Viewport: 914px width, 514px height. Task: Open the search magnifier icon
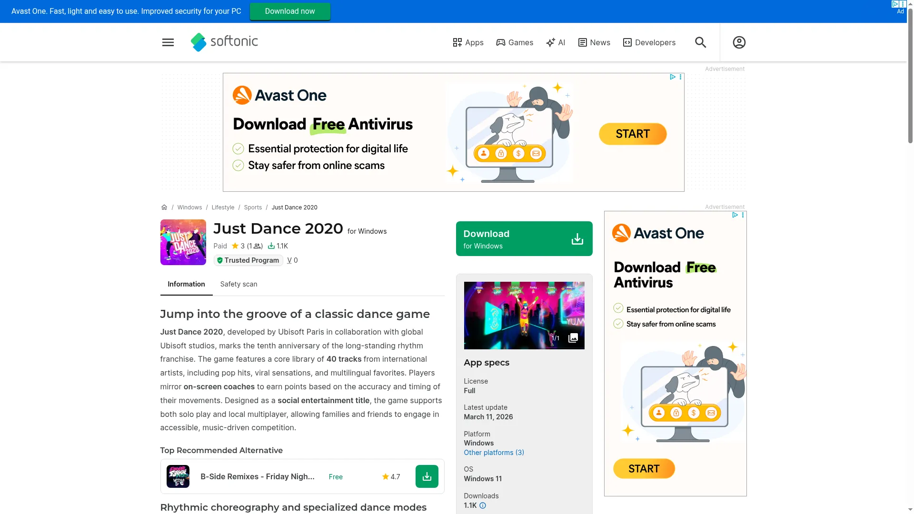pyautogui.click(x=700, y=42)
